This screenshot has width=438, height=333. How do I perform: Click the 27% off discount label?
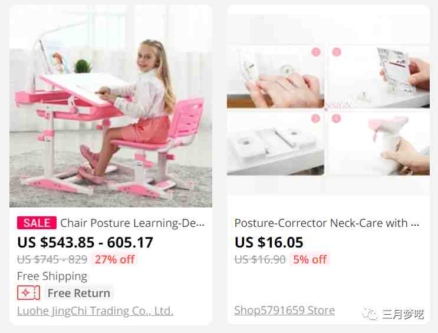(115, 259)
